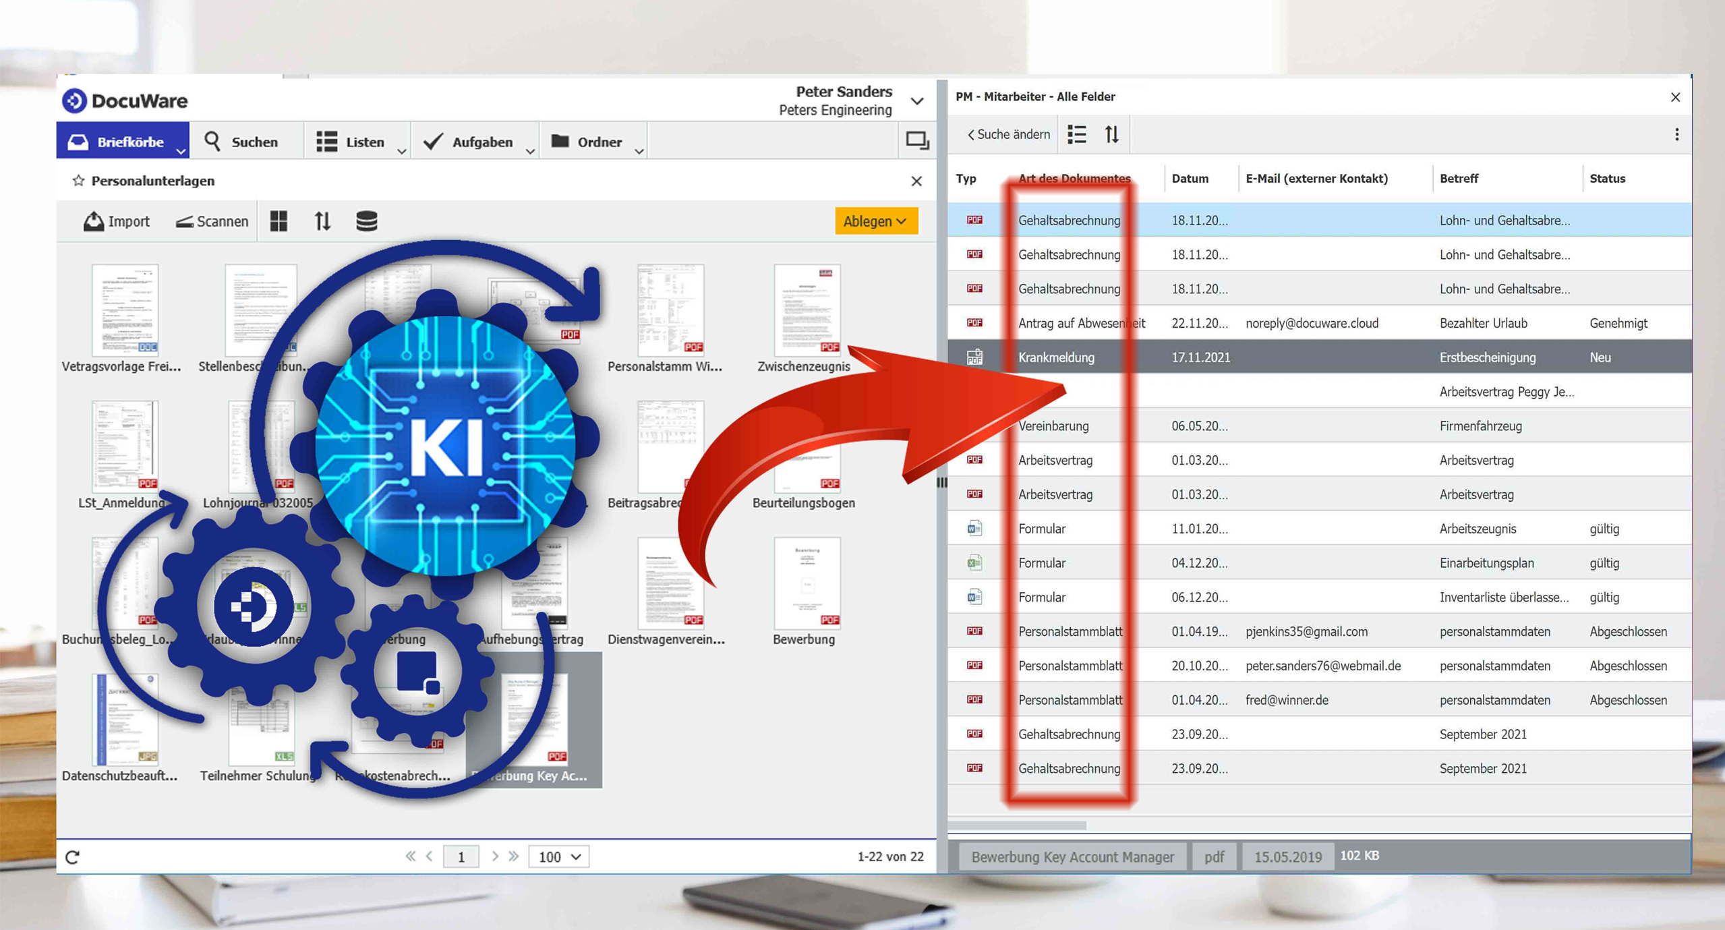This screenshot has width=1725, height=930.
Task: Click the basket sort arrows icon
Action: 322,221
